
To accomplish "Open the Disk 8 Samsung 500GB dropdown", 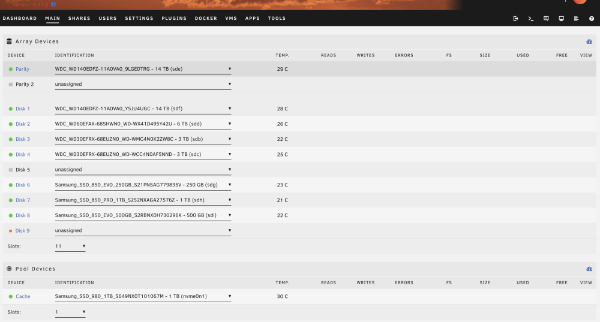I will coord(143,215).
